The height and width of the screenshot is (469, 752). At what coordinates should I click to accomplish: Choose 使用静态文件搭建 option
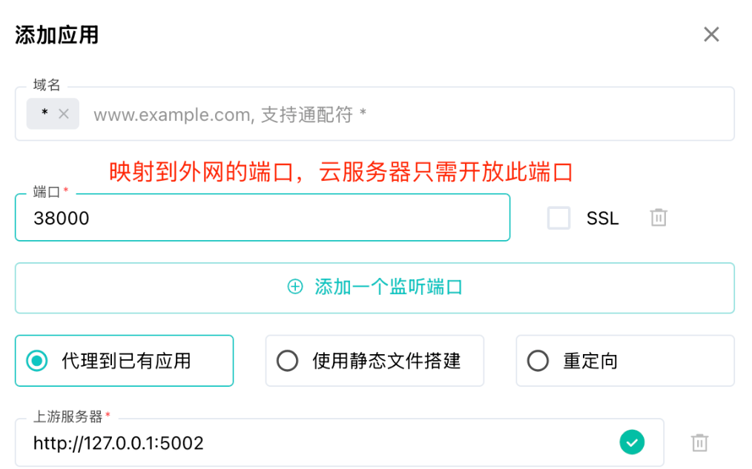click(x=287, y=361)
